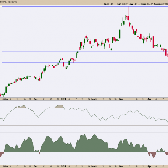168x168 pixels.
Task: Click the large red candle in early April
Action: pos(153,42)
